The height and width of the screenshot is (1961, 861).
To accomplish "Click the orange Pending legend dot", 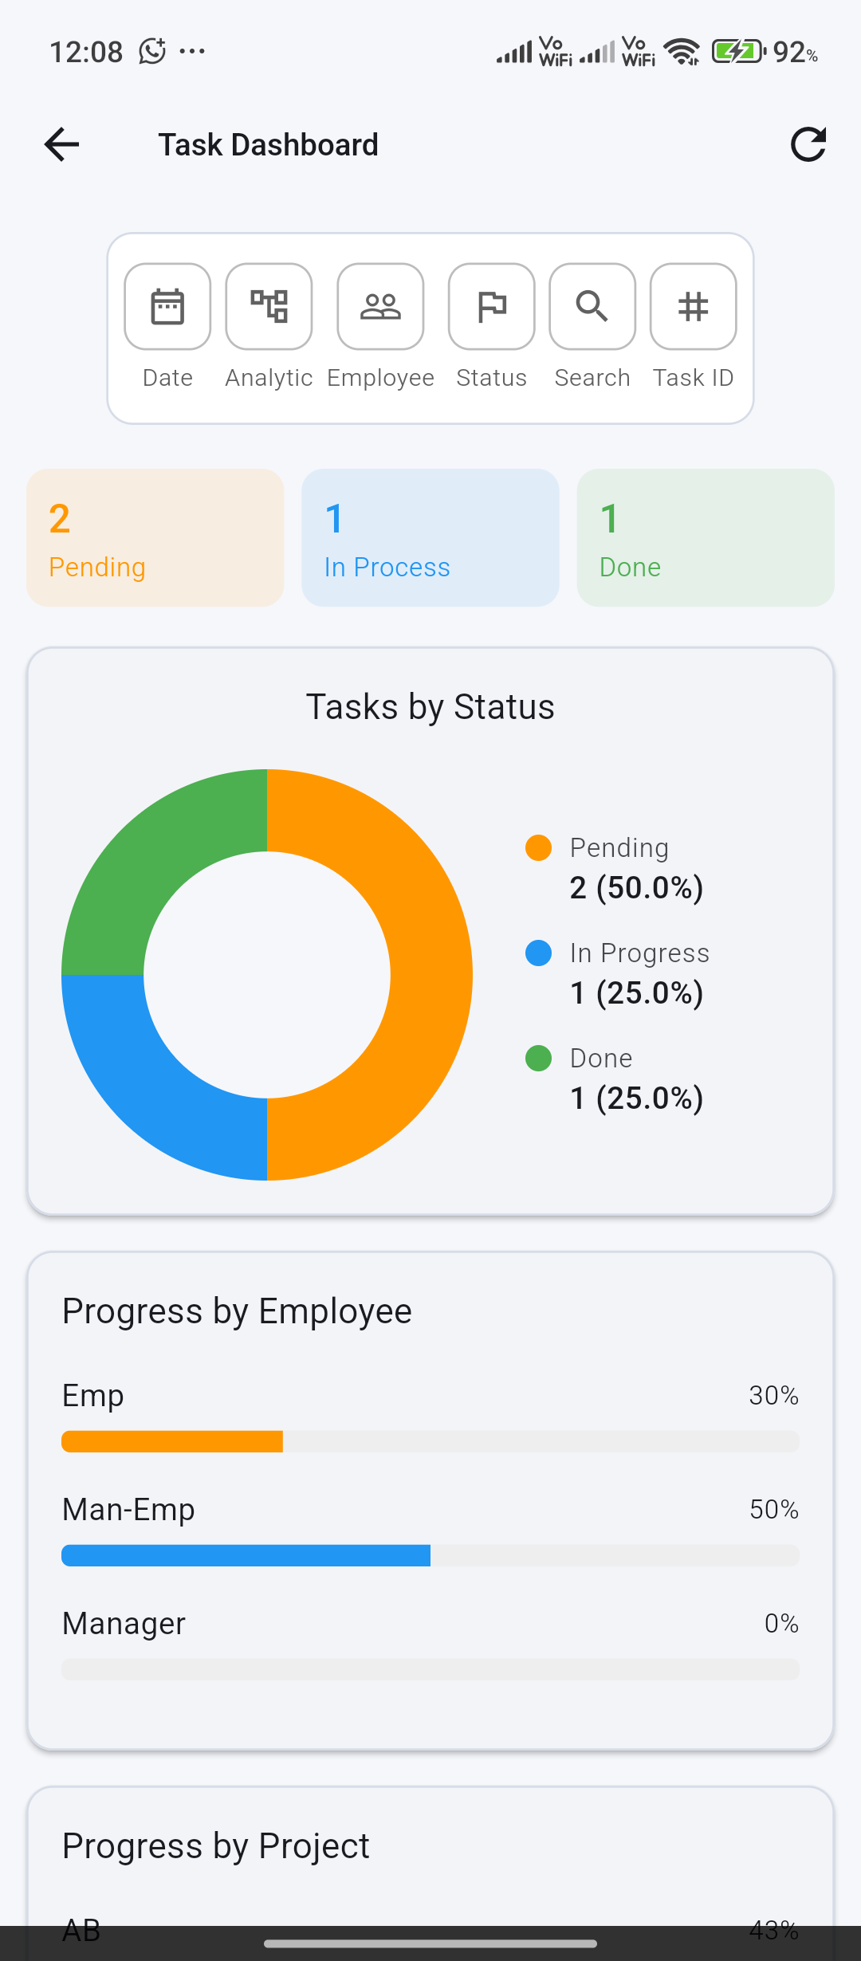I will click(539, 848).
